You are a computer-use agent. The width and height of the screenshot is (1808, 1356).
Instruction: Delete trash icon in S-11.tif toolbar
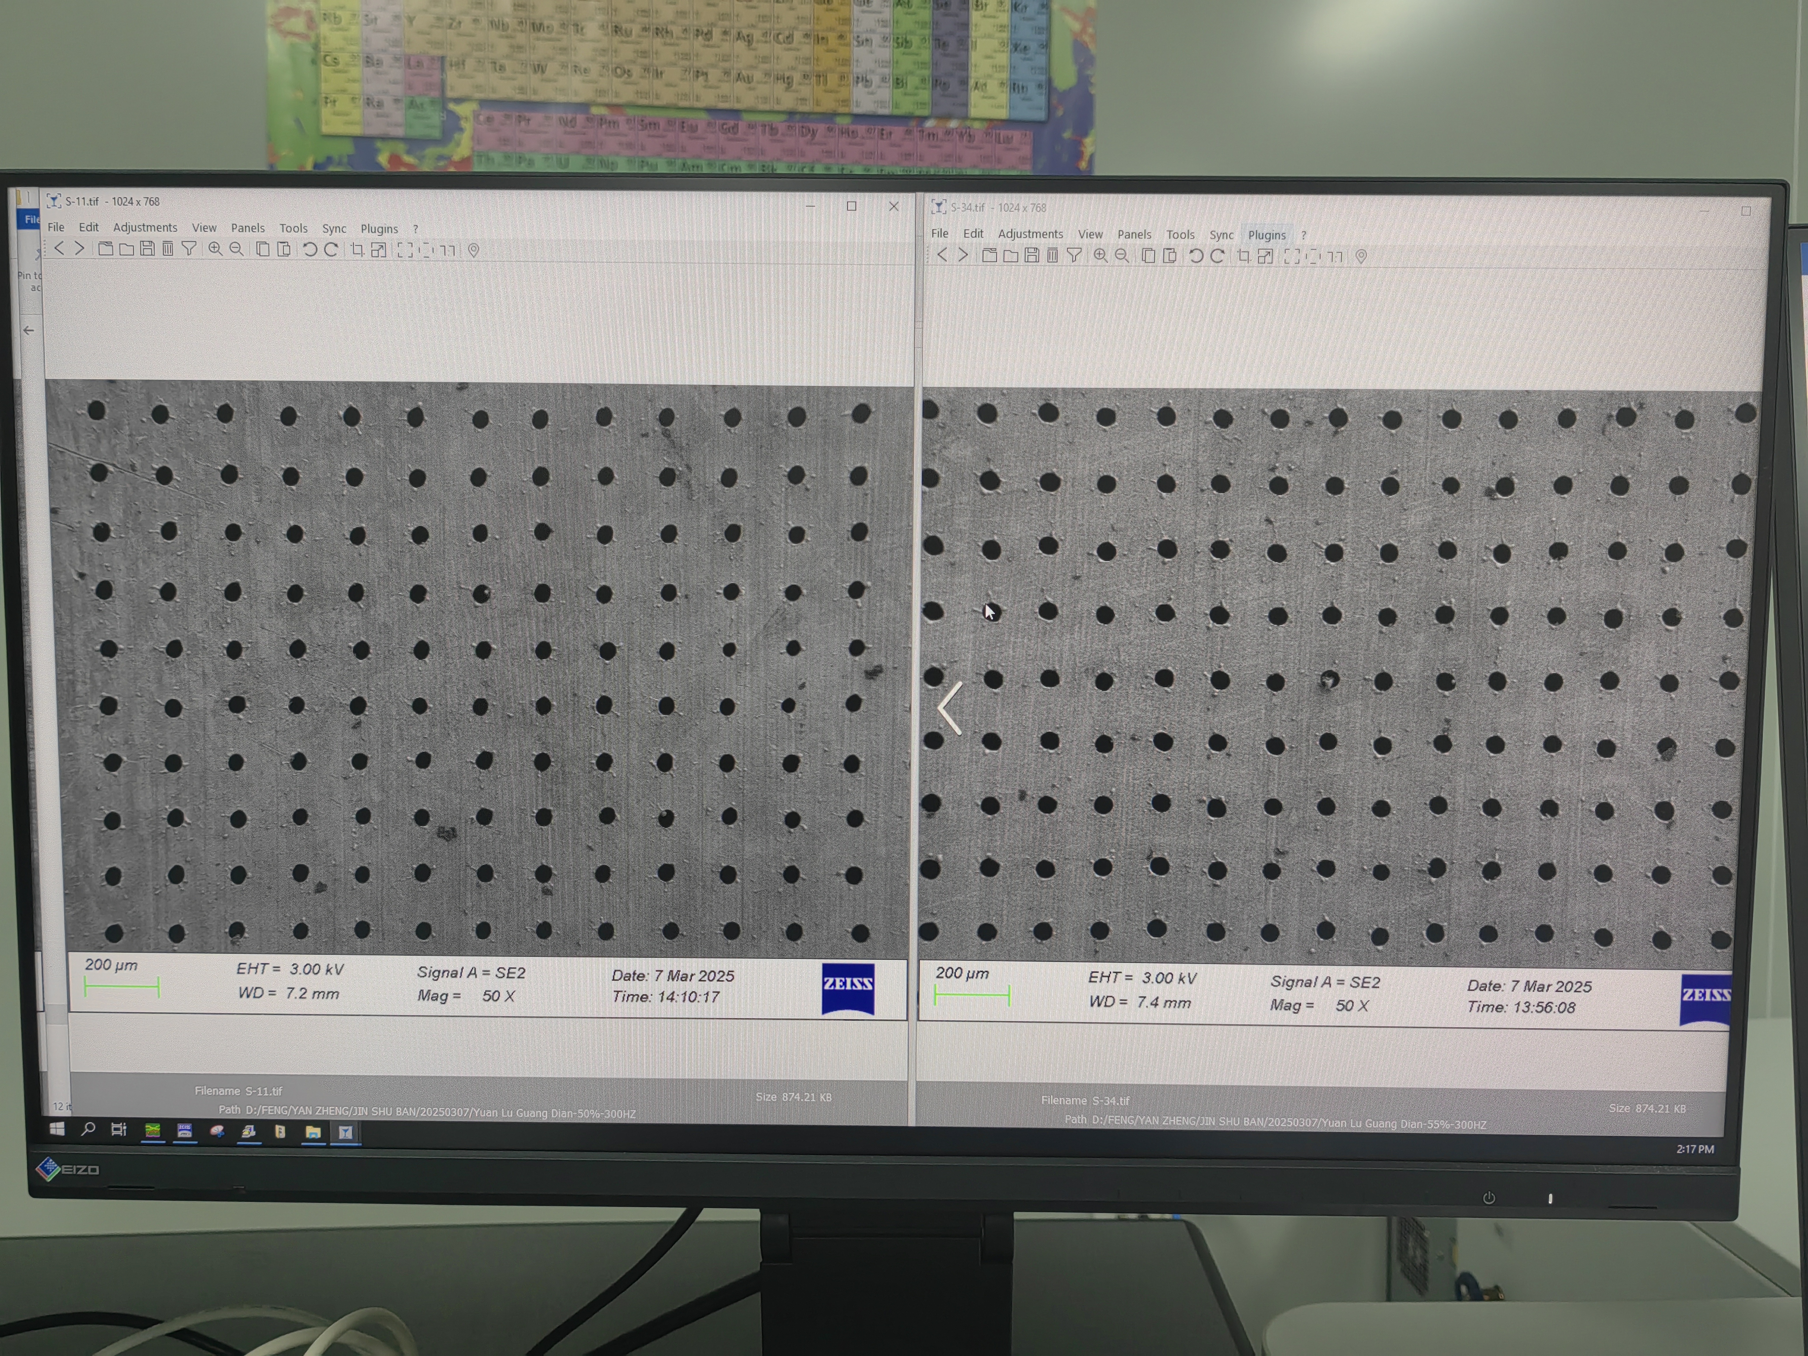tap(168, 249)
